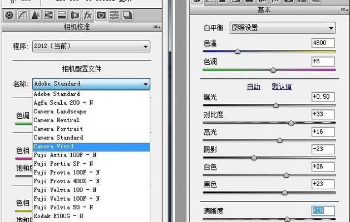Choose Camera Neutral profile
350x222 pixels.
tap(91, 120)
